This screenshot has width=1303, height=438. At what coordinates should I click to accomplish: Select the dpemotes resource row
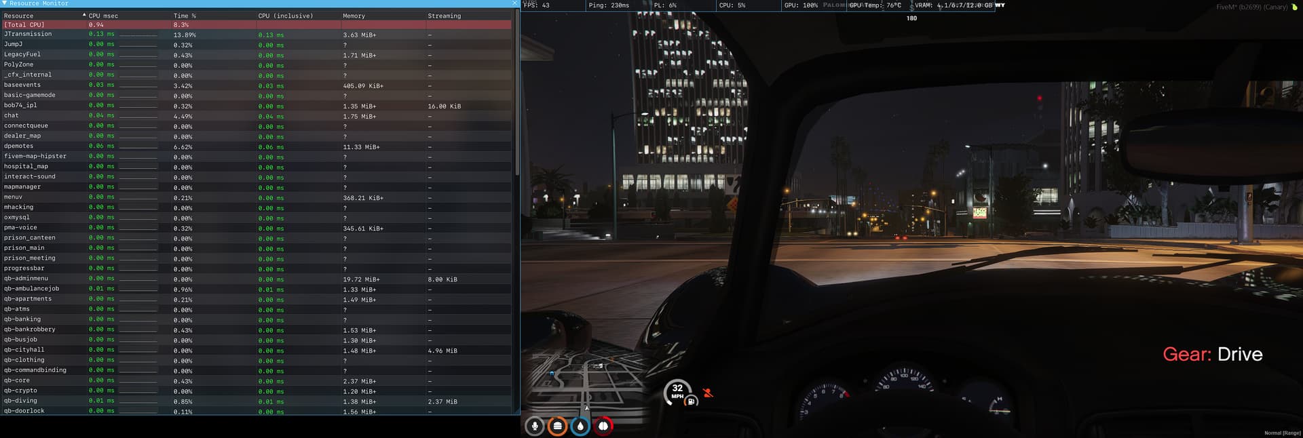point(257,146)
